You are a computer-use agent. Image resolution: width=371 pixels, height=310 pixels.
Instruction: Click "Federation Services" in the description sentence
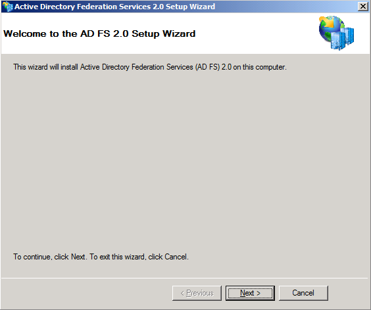pos(162,67)
